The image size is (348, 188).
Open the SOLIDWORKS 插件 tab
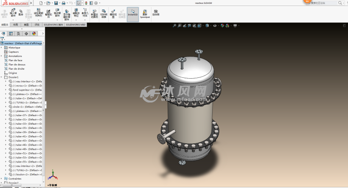[x=53, y=25]
